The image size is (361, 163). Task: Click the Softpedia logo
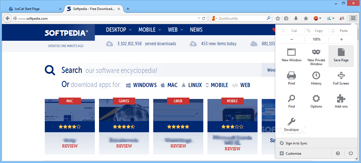66,33
